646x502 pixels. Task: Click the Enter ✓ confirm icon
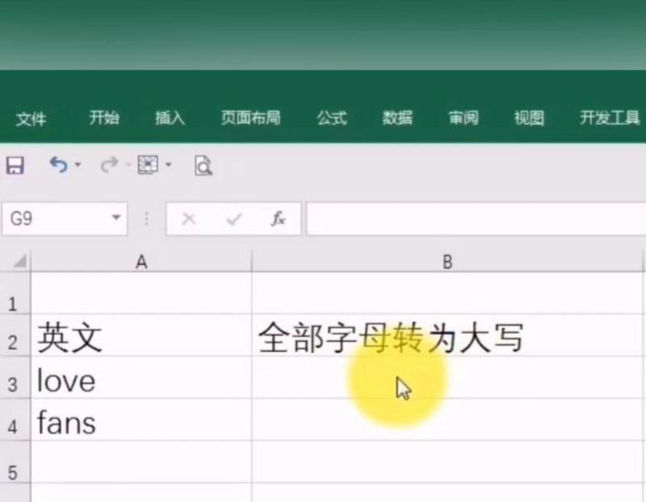click(x=234, y=219)
